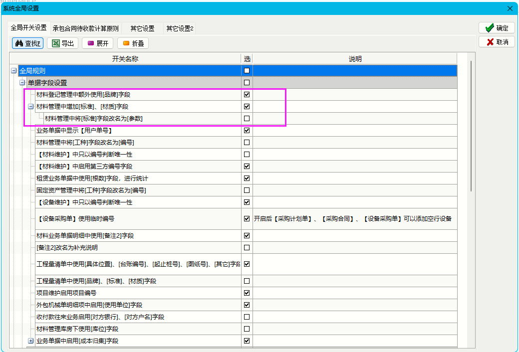Open the 其它设置 tab
The width and height of the screenshot is (519, 352).
click(142, 28)
